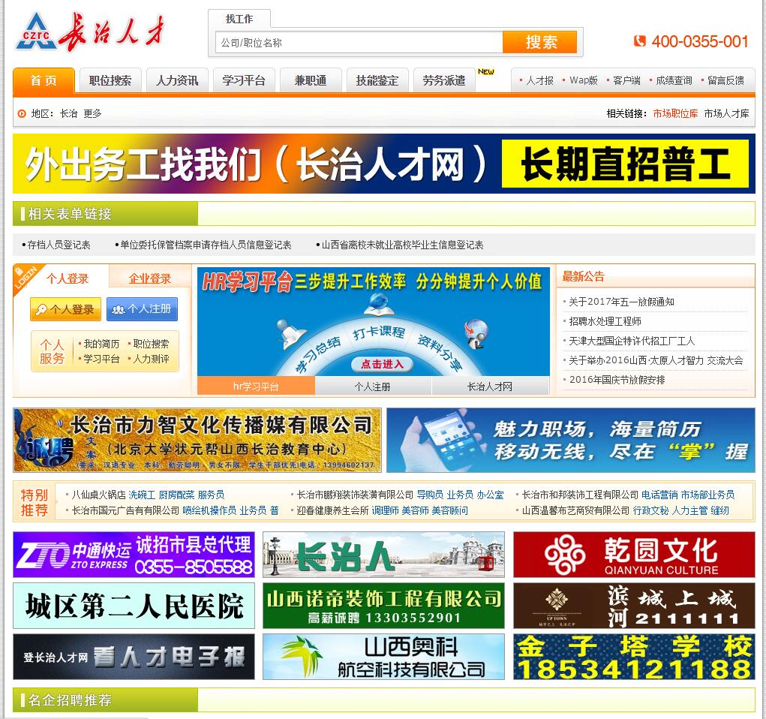This screenshot has height=719, width=766.
Task: Open the 学习平台 navigation tab
Action: pos(244,80)
